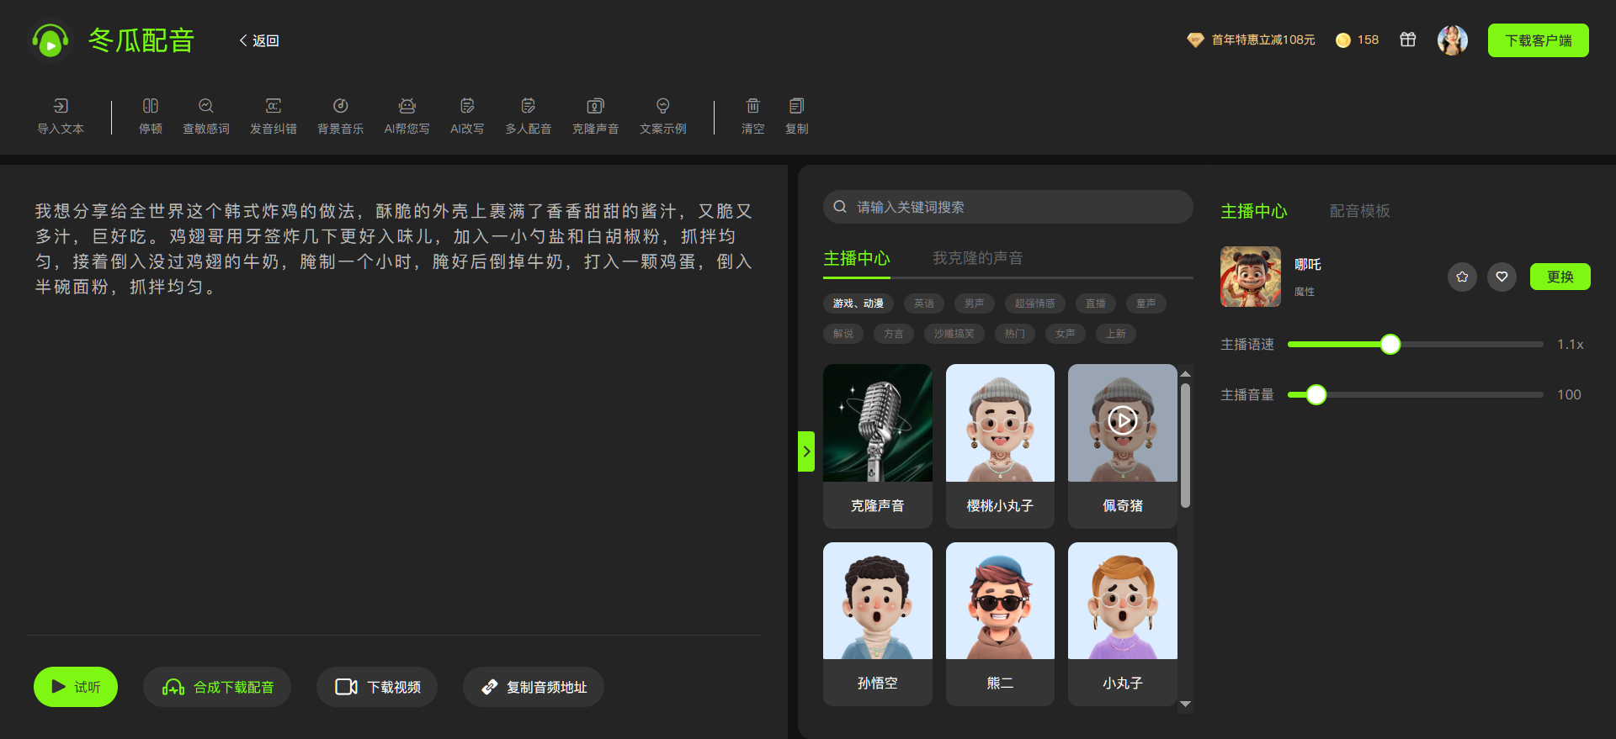The image size is (1616, 739).
Task: Click the 冬瓜配音 headphone logo
Action: [x=50, y=40]
